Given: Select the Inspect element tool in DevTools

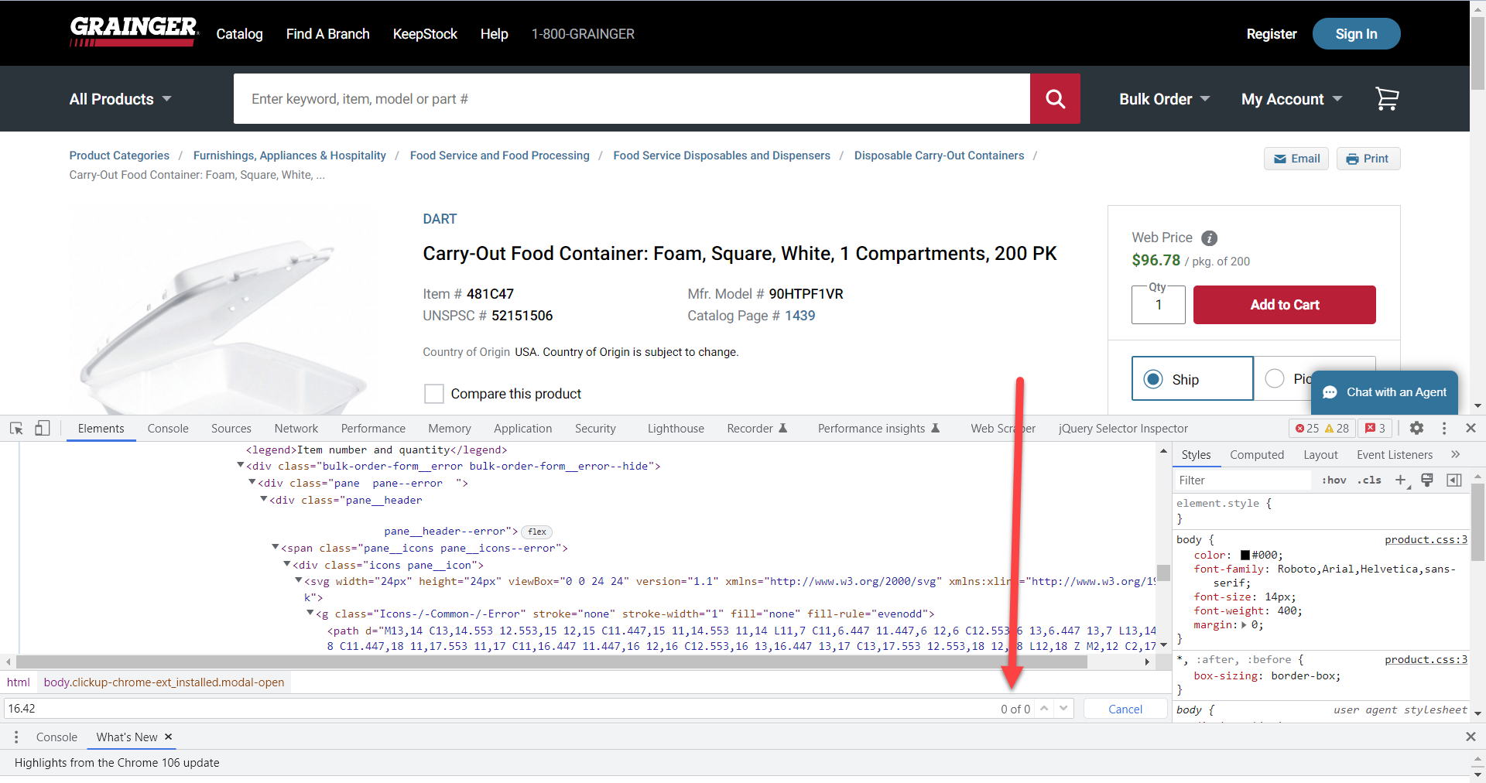Looking at the screenshot, I should pos(15,428).
